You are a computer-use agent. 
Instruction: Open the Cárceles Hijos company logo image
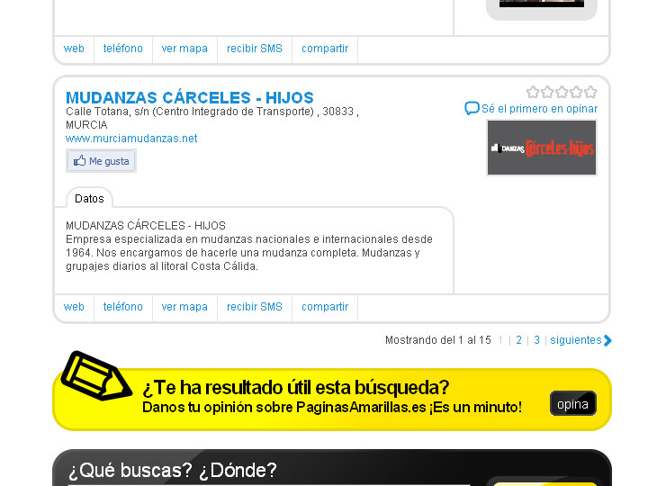coord(542,148)
